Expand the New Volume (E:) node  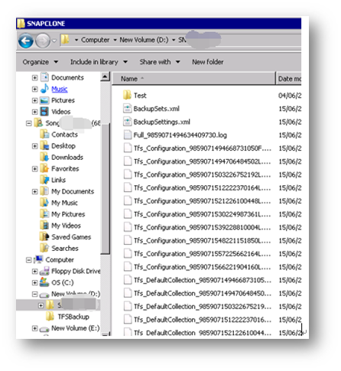click(34, 328)
